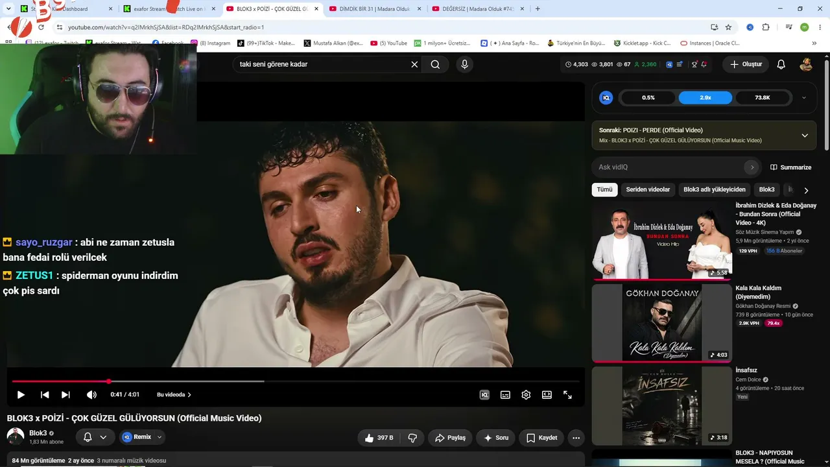Image resolution: width=830 pixels, height=467 pixels.
Task: Select the 0.5% vidIQ stat pill
Action: [x=648, y=98]
